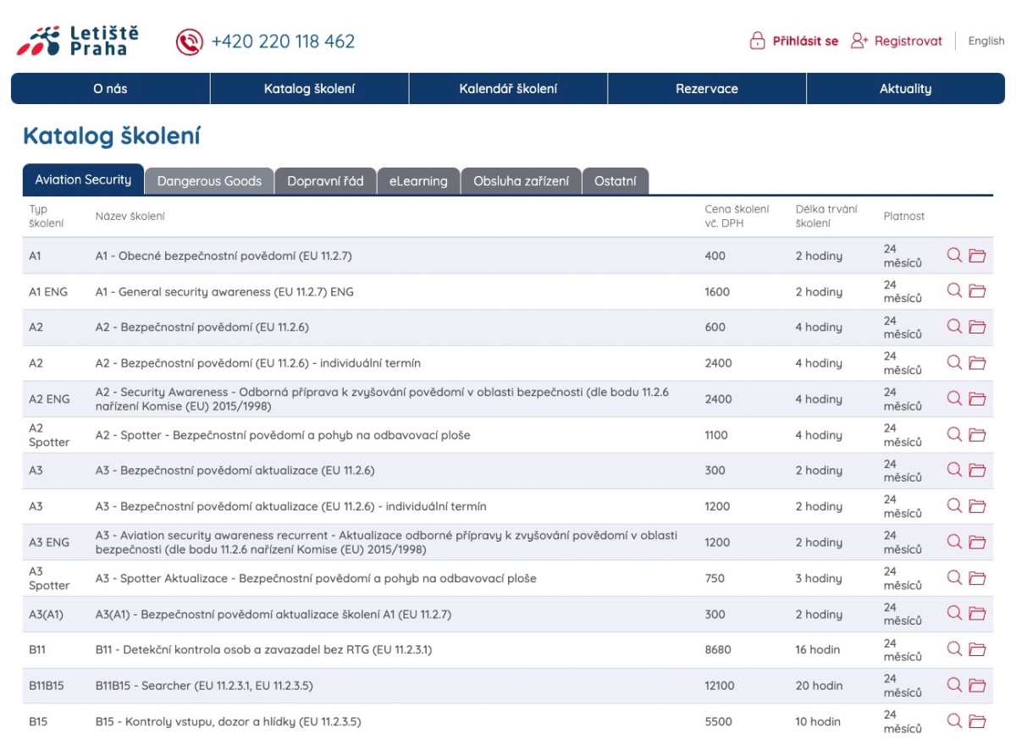
Task: Click A3(A1) type cell
Action: pyautogui.click(x=45, y=614)
